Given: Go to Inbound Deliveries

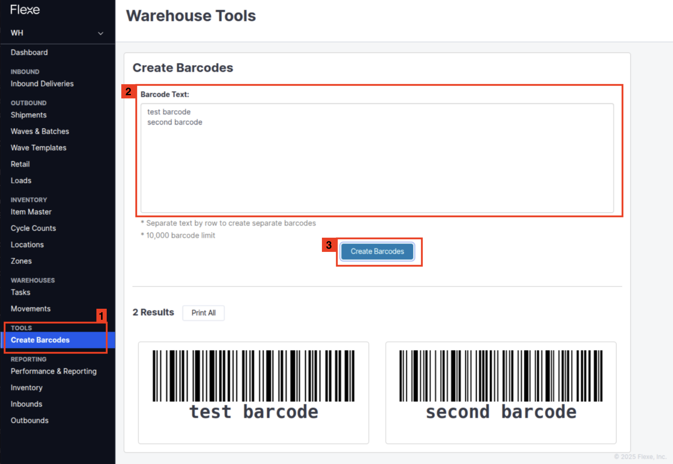Looking at the screenshot, I should pos(42,83).
